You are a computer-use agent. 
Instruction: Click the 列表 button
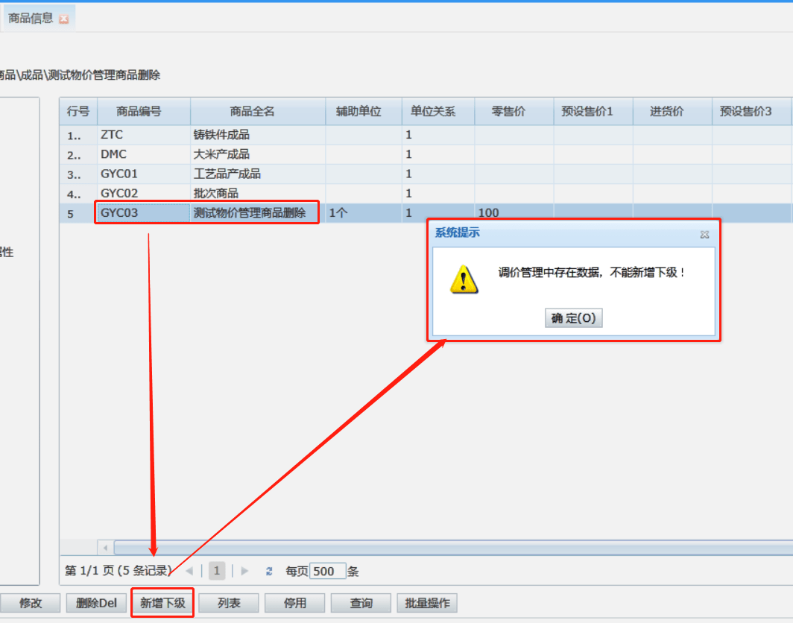click(229, 603)
